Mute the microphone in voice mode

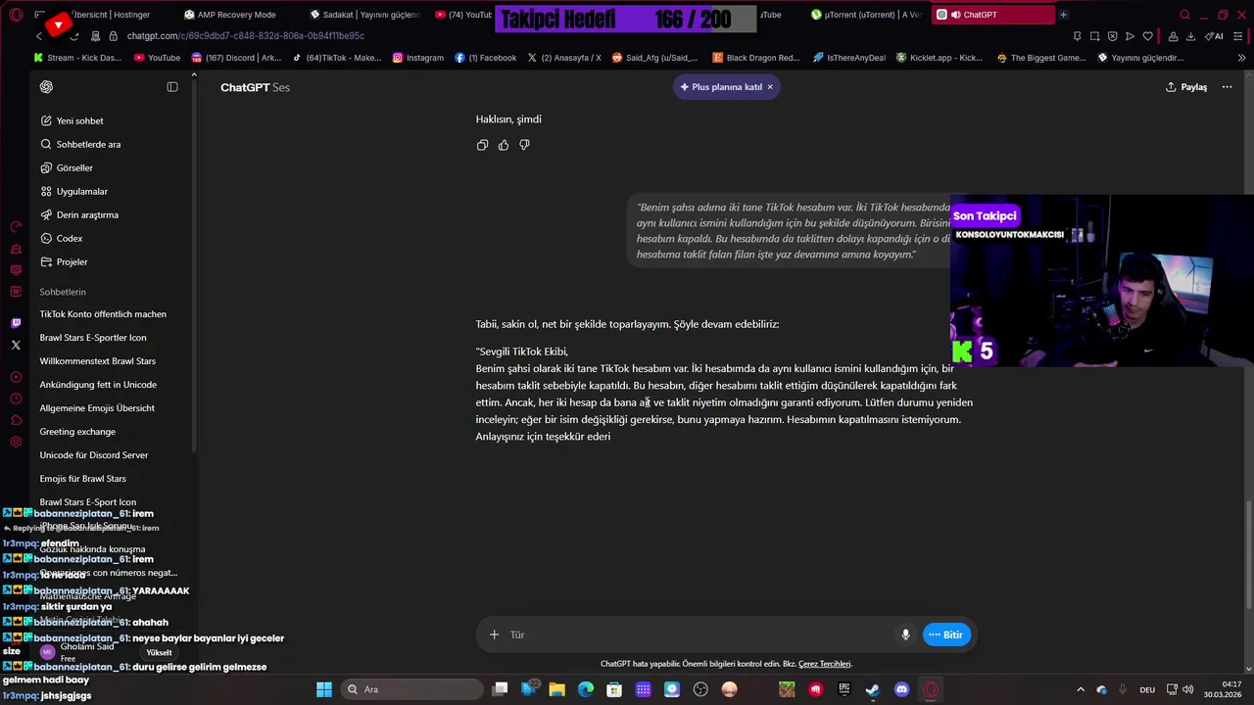[x=906, y=634]
